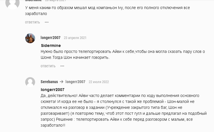Click ответить under Sidermine's comment about Ivy

pyautogui.click(x=32, y=22)
